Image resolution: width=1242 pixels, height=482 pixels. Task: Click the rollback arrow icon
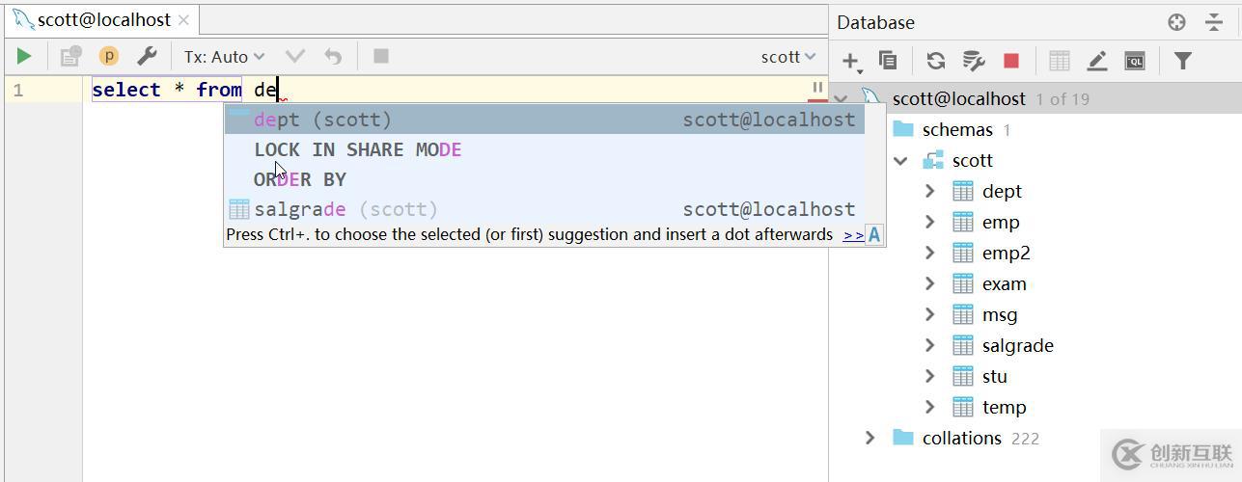[x=333, y=57]
